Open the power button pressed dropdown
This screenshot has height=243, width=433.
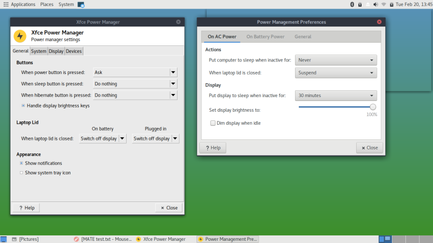click(x=135, y=72)
